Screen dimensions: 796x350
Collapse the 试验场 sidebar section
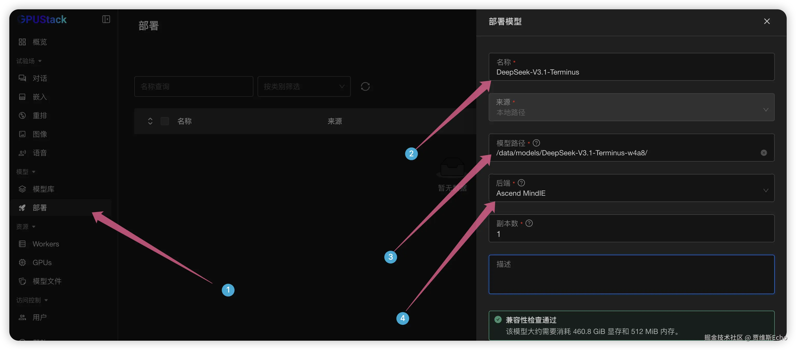[x=29, y=61]
